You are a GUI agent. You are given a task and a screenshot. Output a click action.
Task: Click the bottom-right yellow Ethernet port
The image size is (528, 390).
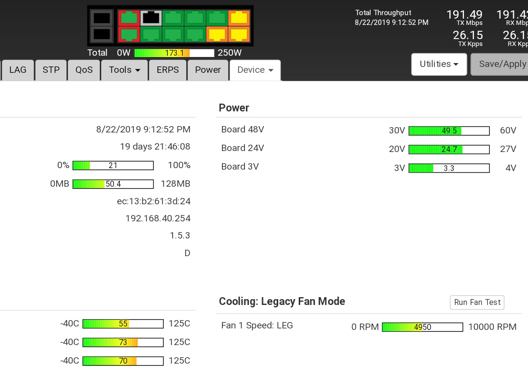click(239, 34)
